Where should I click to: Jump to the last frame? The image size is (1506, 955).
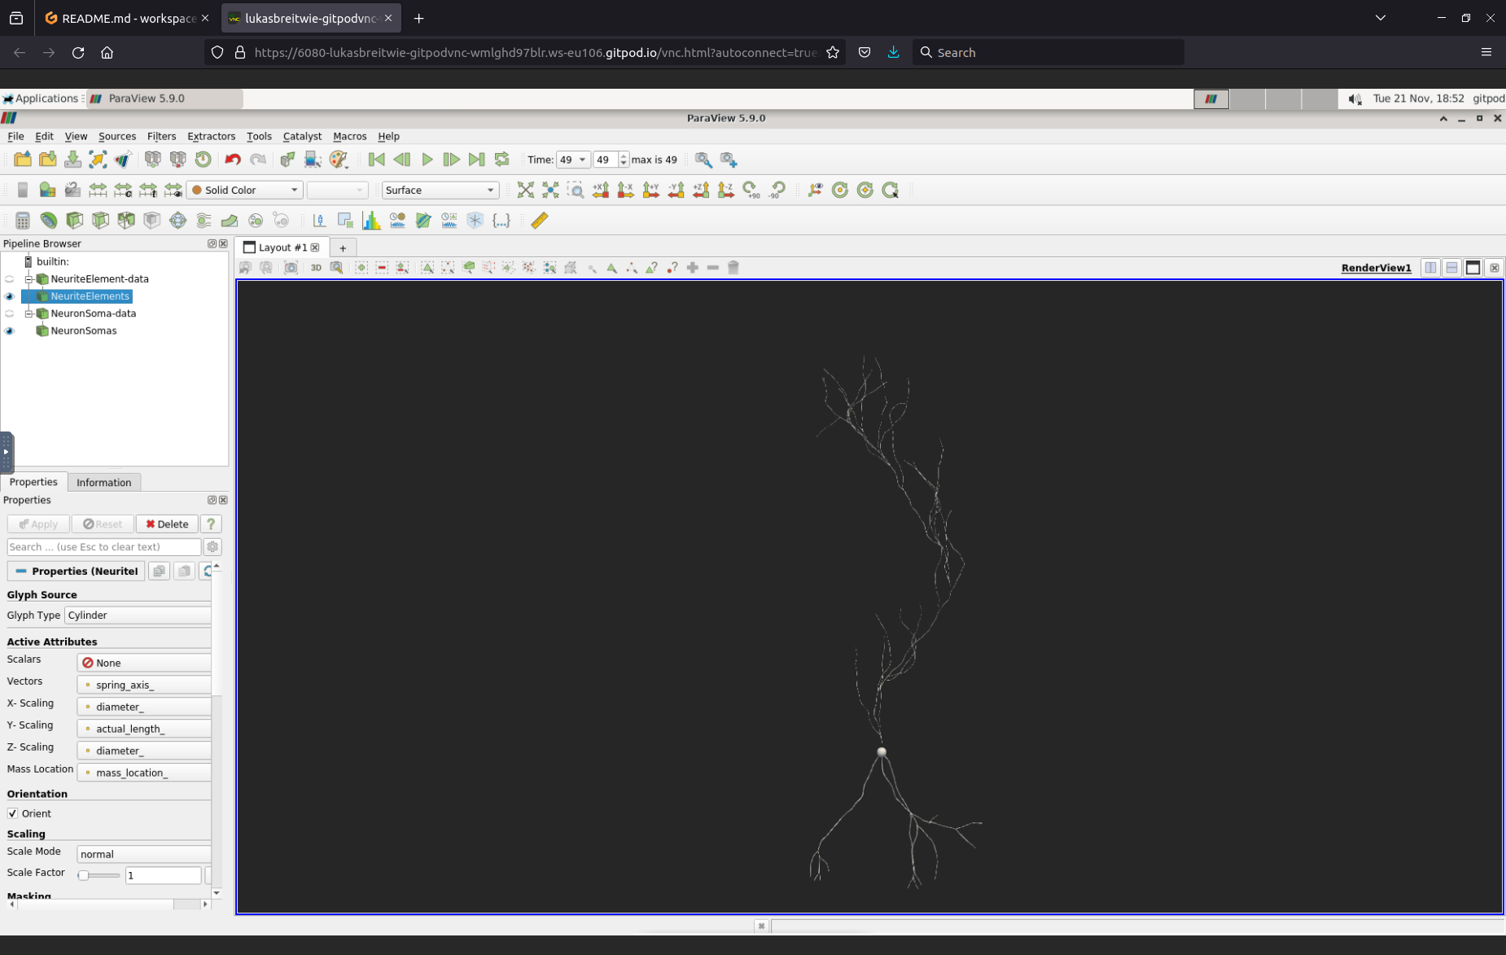coord(476,160)
